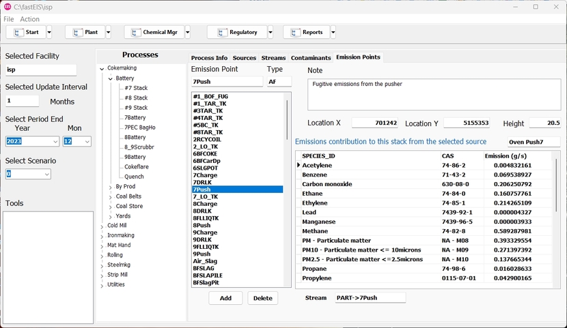Expand the Ironmaking process node
Image resolution: width=567 pixels, height=328 pixels.
coord(102,236)
